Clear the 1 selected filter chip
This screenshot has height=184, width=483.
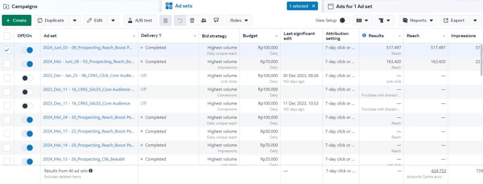(314, 6)
